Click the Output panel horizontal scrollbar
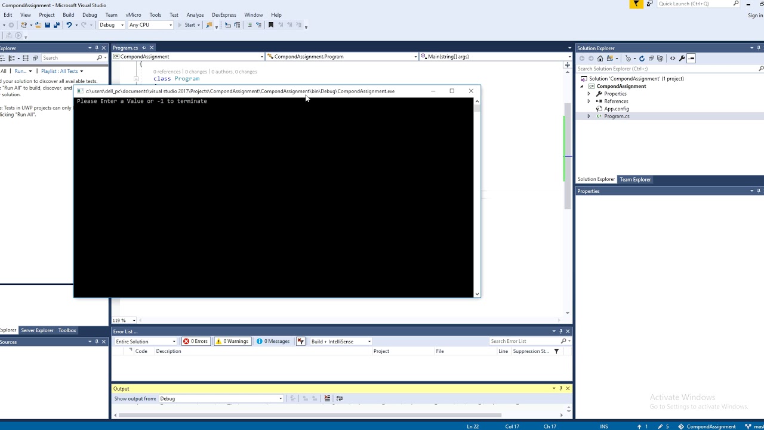The image size is (764, 430). 310,415
